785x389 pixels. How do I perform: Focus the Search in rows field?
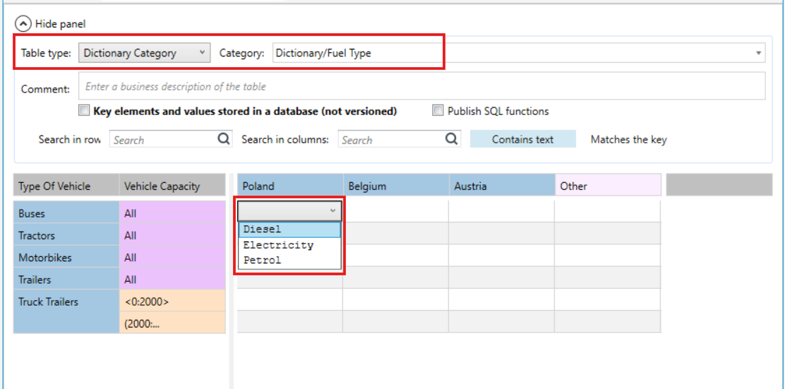tap(164, 139)
